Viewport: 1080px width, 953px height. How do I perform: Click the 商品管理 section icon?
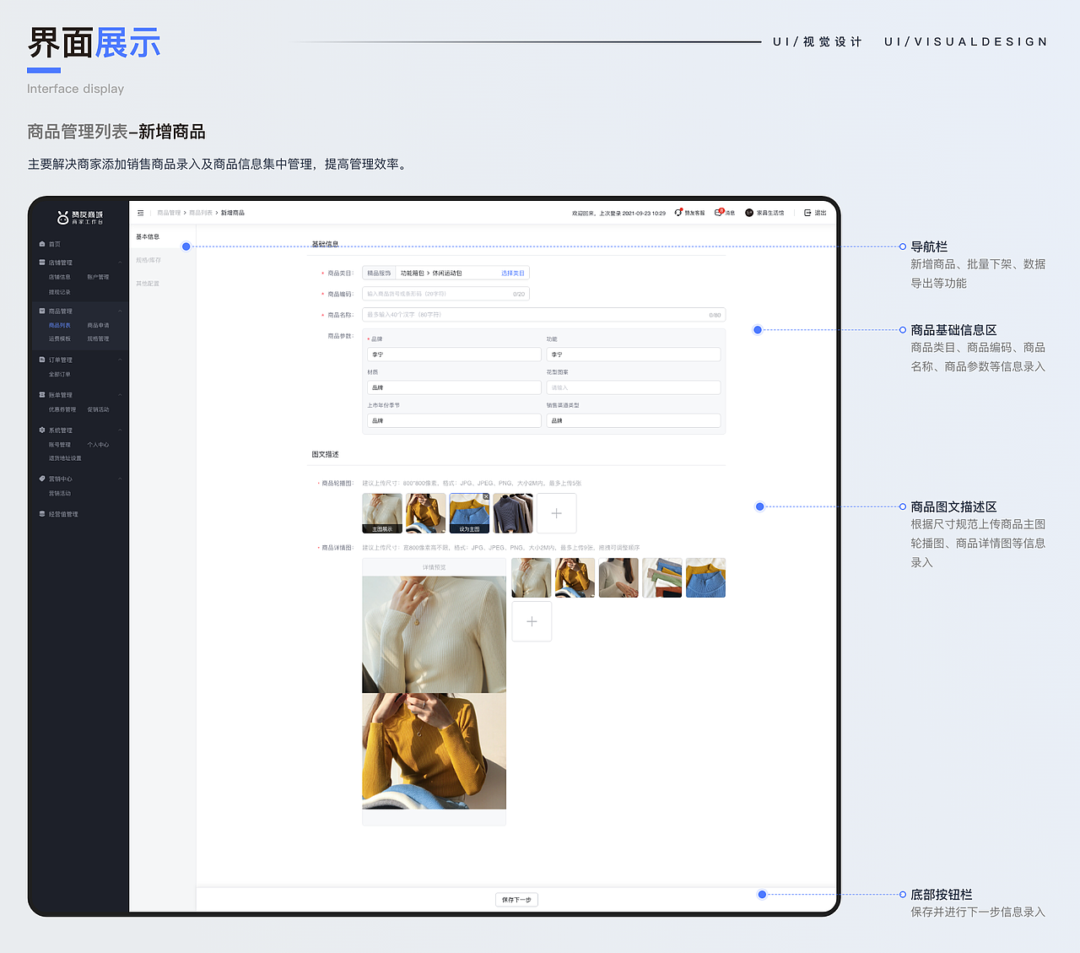42,311
